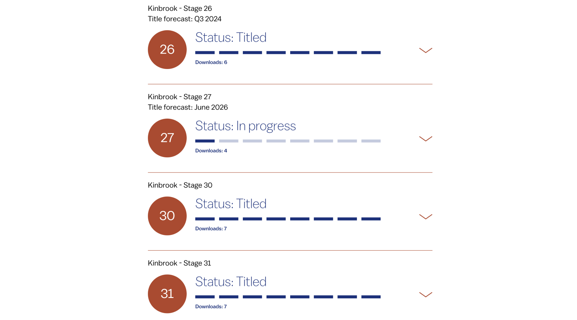
Task: Click Stage 26 'Status: Titled' heading
Action: [231, 37]
